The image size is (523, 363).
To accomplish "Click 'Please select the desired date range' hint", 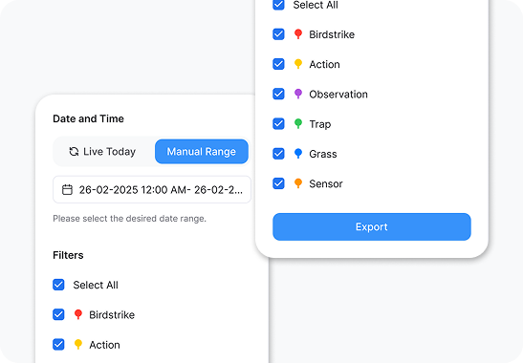I will [x=129, y=219].
